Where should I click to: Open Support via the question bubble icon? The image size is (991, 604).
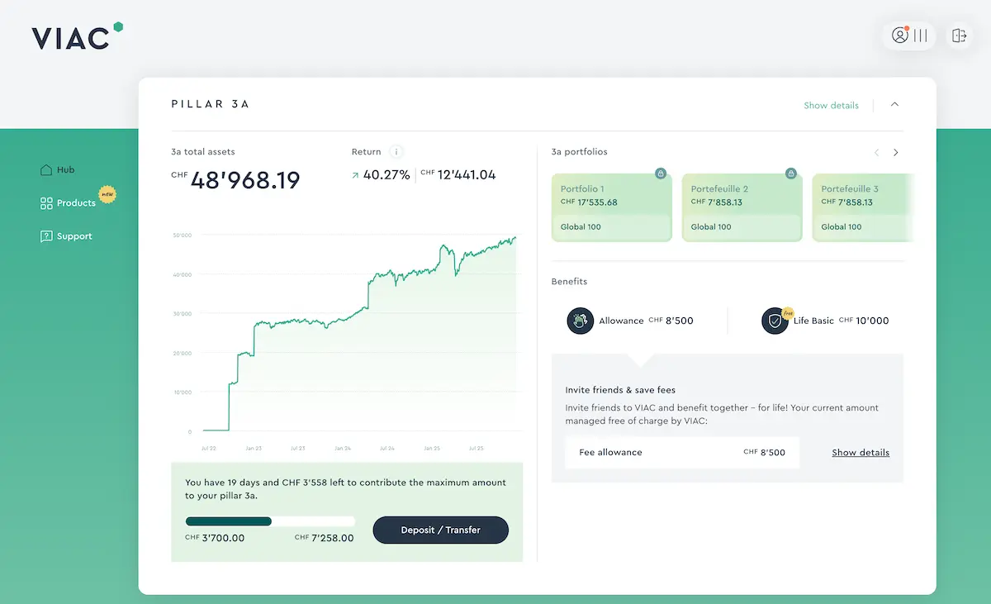point(48,235)
